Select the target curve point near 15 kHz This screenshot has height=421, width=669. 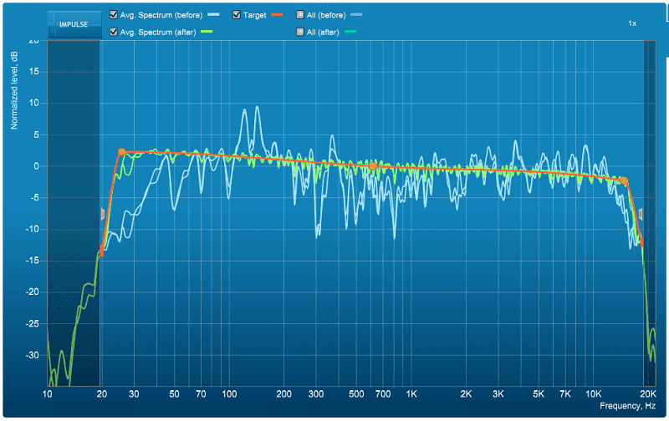pos(624,180)
